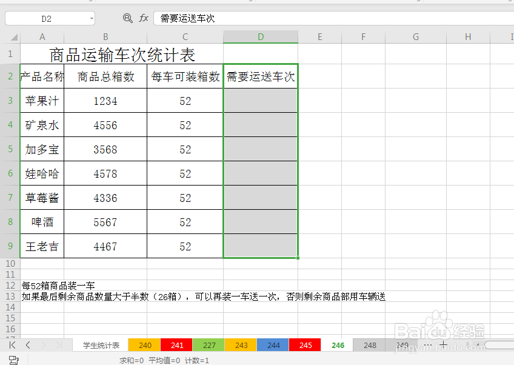514x365 pixels.
Task: Click the cell with value 4336
Action: click(x=105, y=198)
